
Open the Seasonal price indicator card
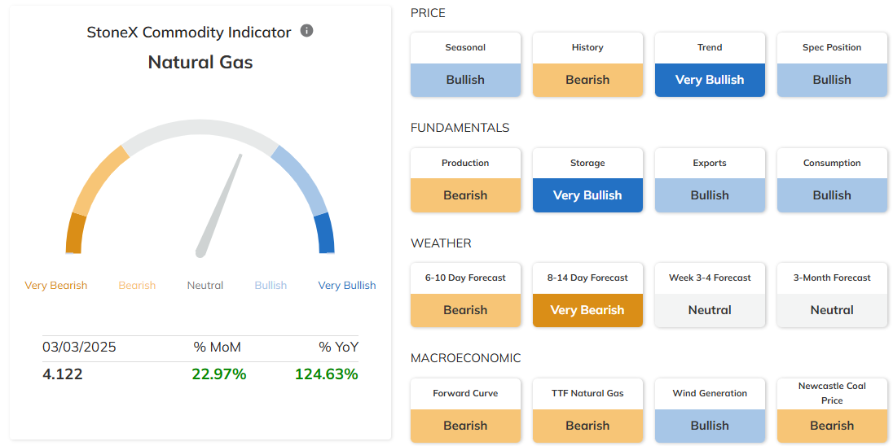pyautogui.click(x=465, y=64)
